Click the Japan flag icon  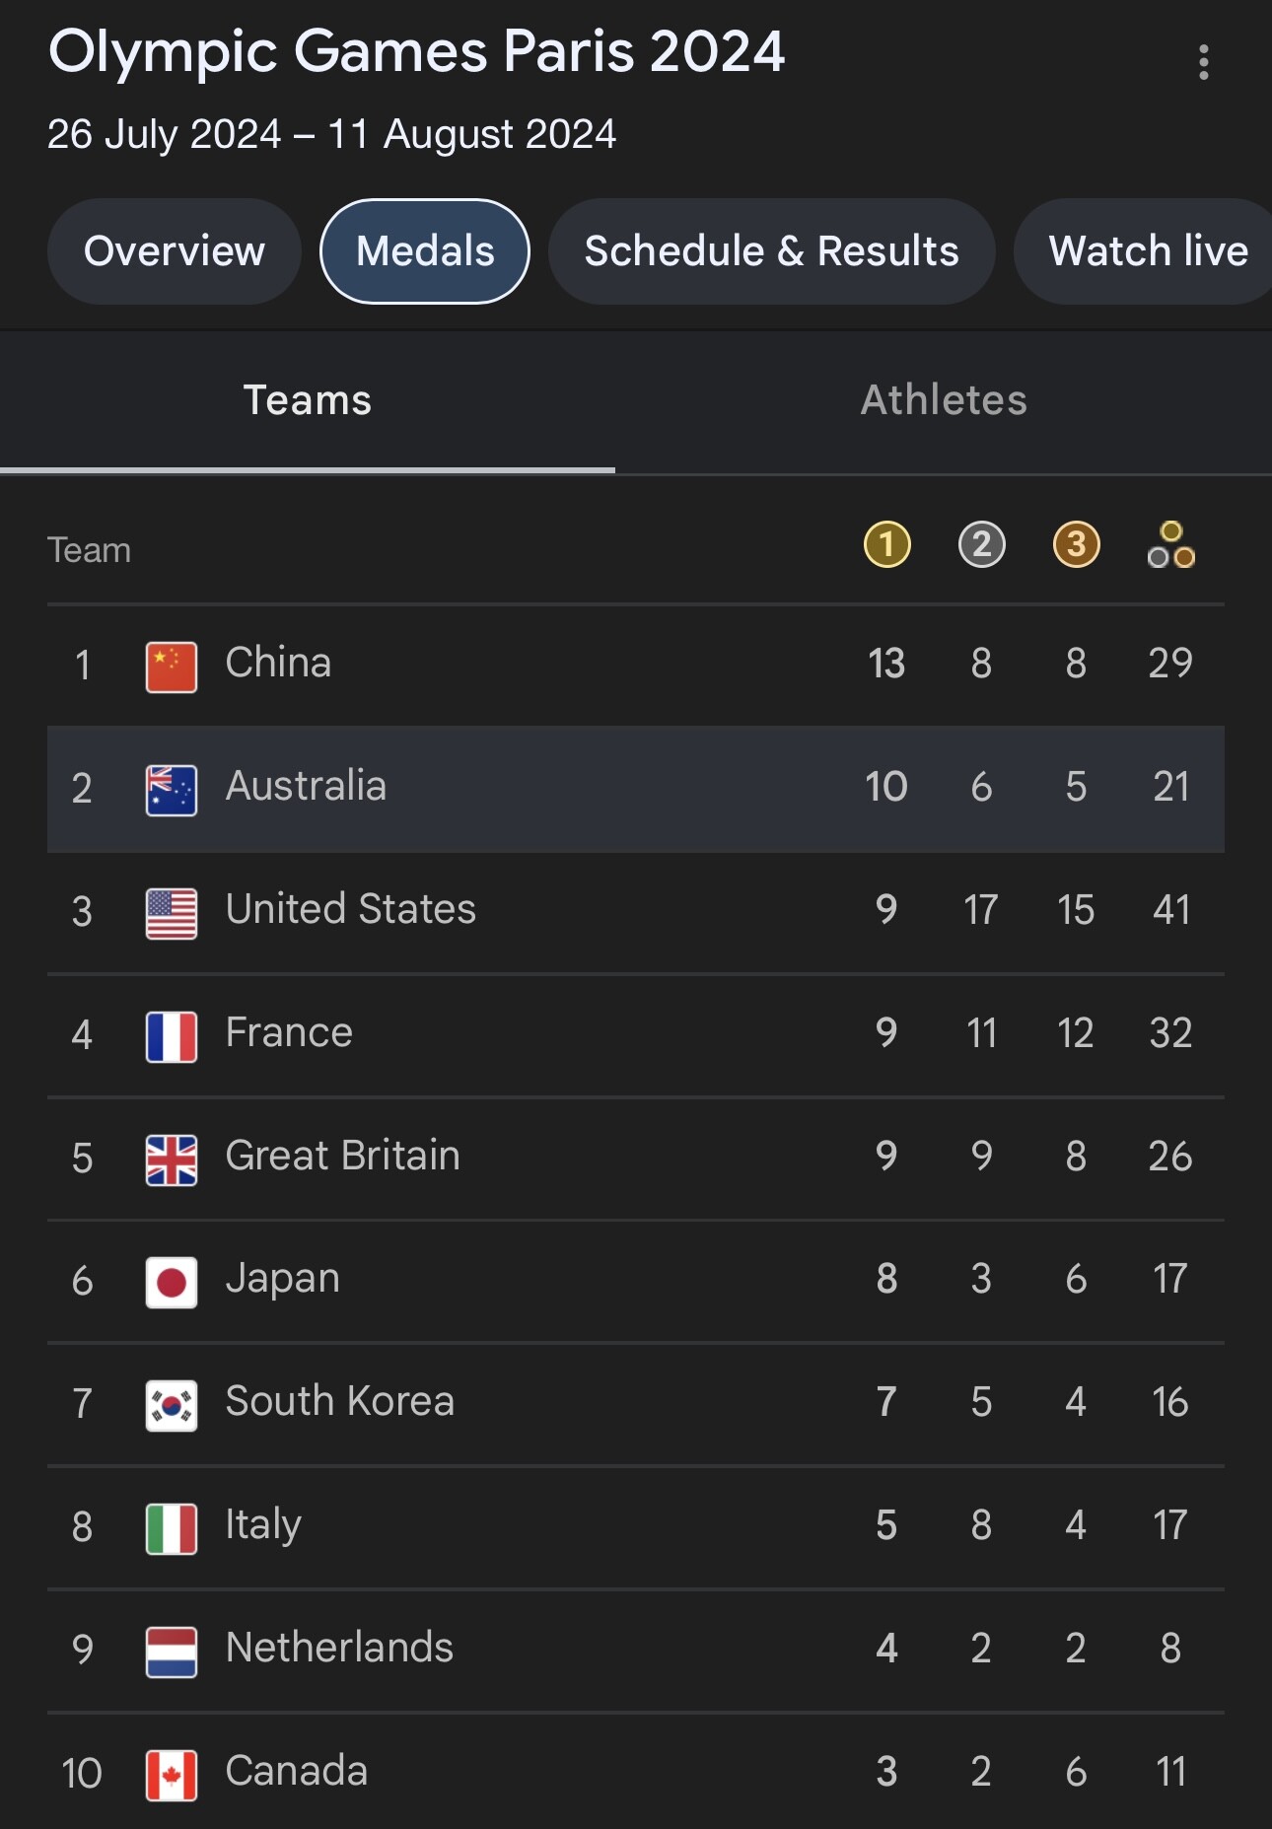pyautogui.click(x=172, y=1282)
